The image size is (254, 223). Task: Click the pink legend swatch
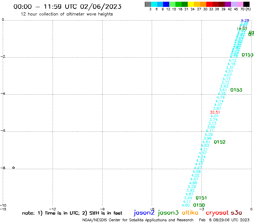pos(240,4)
